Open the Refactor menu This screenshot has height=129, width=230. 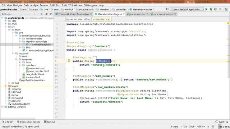44,5
